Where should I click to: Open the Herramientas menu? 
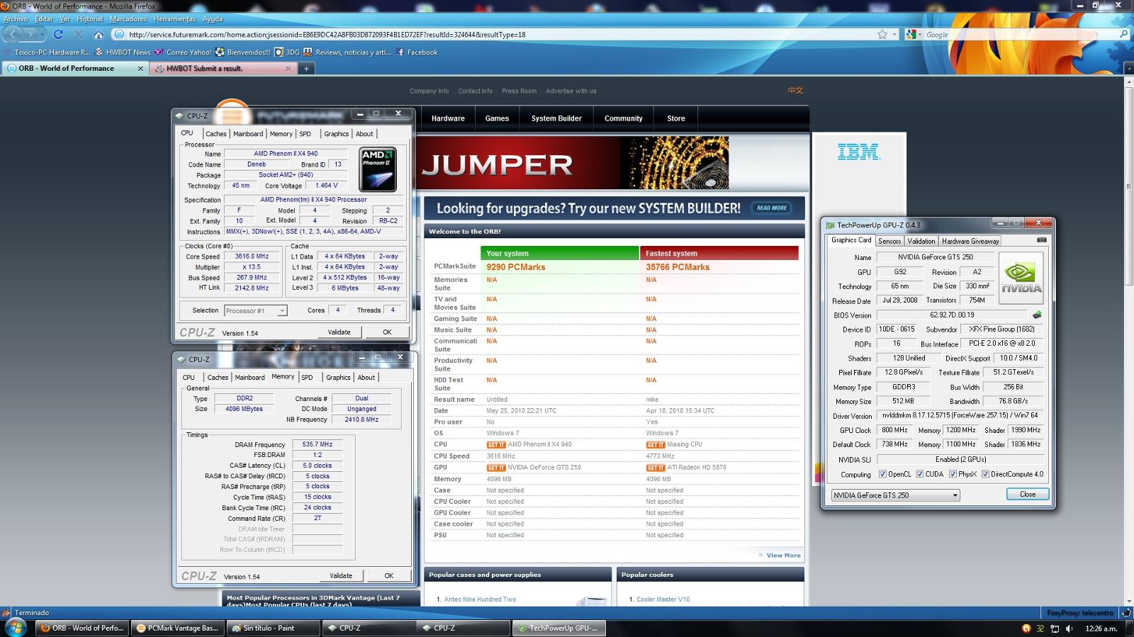click(x=174, y=19)
